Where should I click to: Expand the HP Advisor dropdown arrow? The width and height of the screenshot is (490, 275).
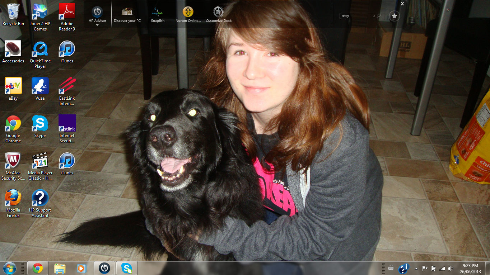tap(97, 25)
